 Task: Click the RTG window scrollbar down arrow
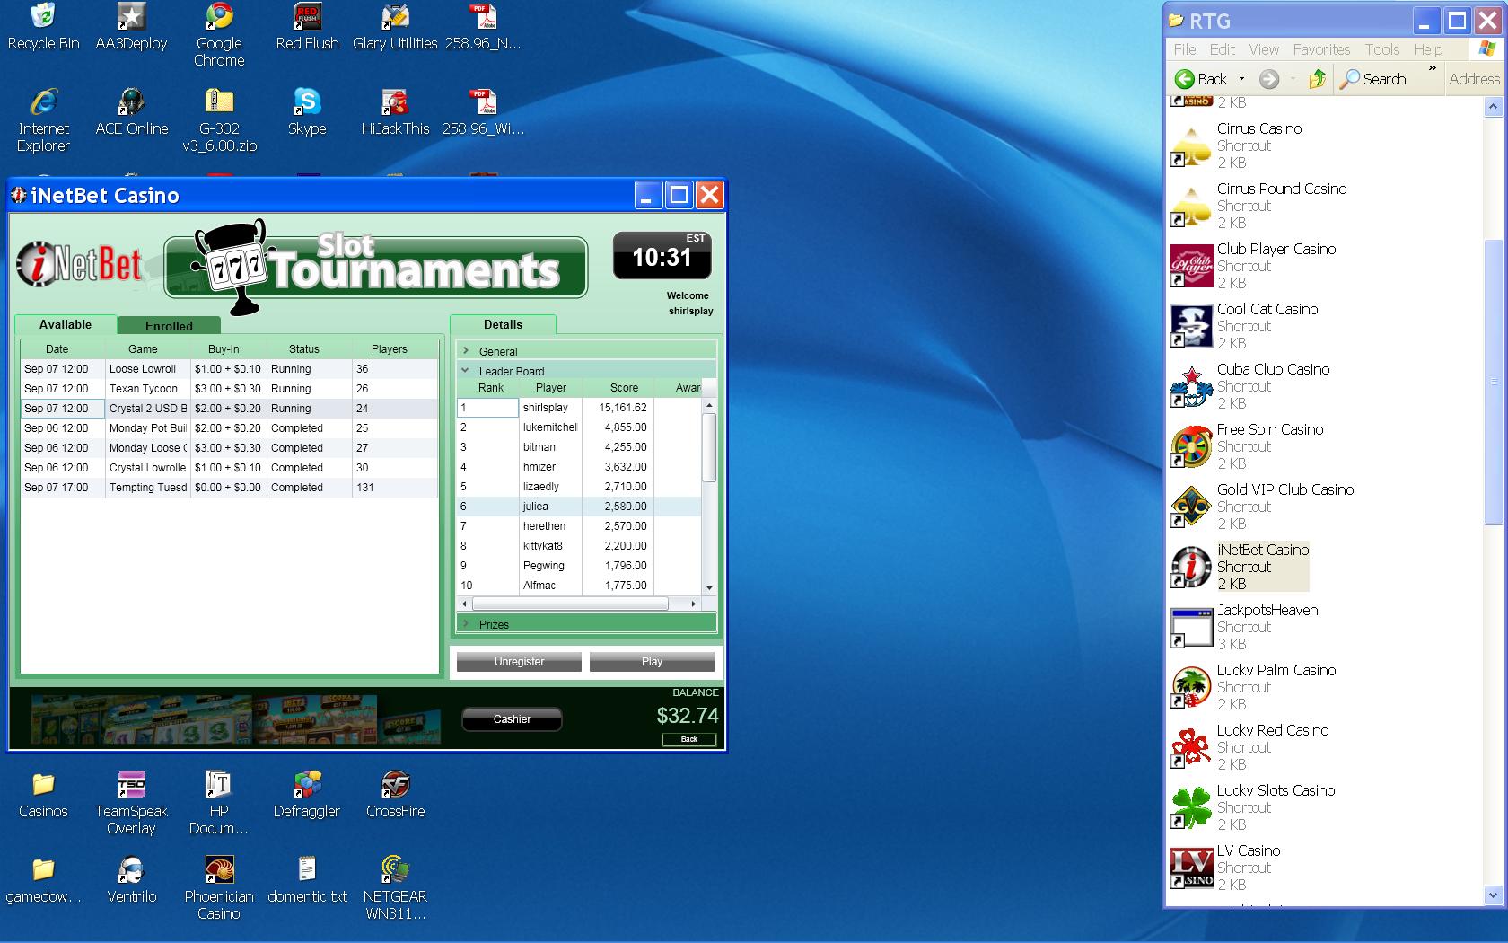point(1493,895)
